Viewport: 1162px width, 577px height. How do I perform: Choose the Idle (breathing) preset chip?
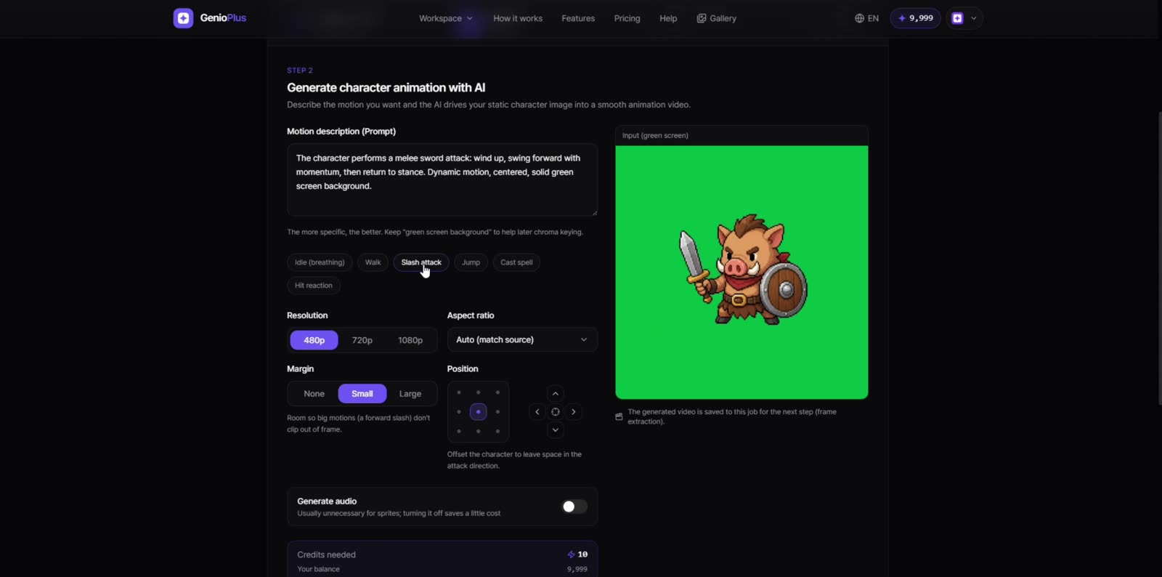click(x=320, y=262)
